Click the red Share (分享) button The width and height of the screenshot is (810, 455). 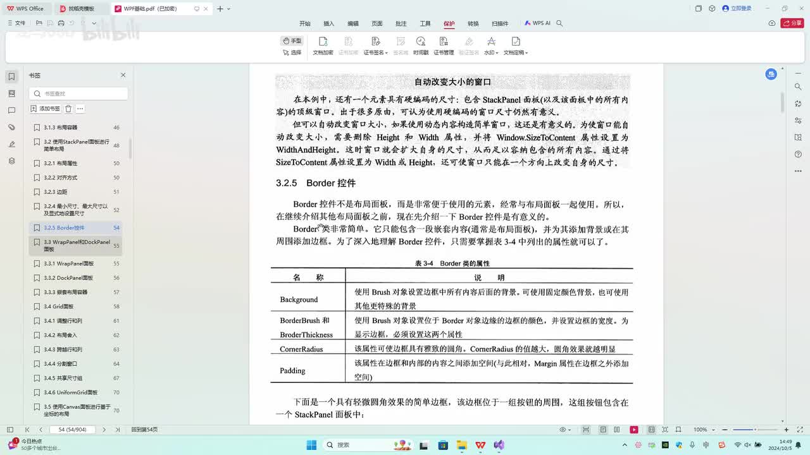[x=792, y=23]
